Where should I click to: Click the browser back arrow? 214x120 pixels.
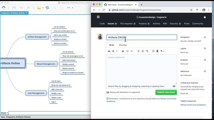coord(94,10)
